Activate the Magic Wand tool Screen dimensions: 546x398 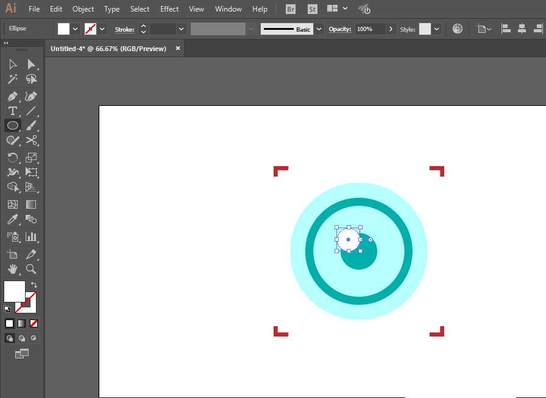point(12,79)
